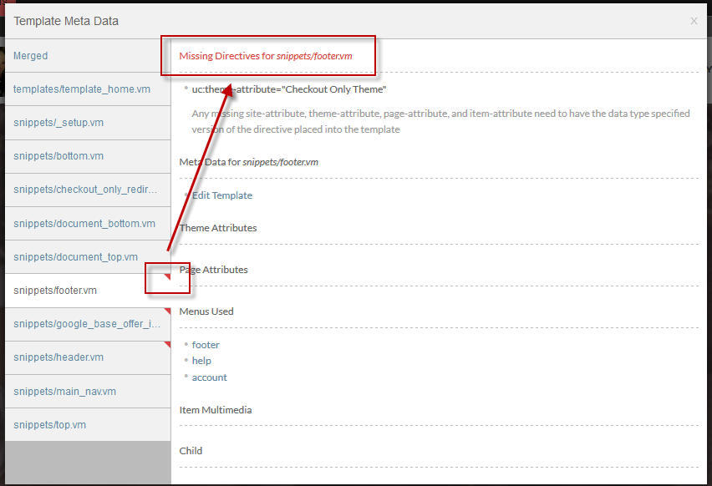Click the missing site-attribute explanation paragraph

[440, 121]
